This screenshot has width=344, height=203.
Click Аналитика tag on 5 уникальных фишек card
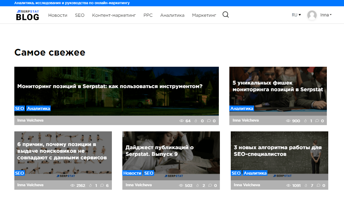pyautogui.click(x=242, y=108)
